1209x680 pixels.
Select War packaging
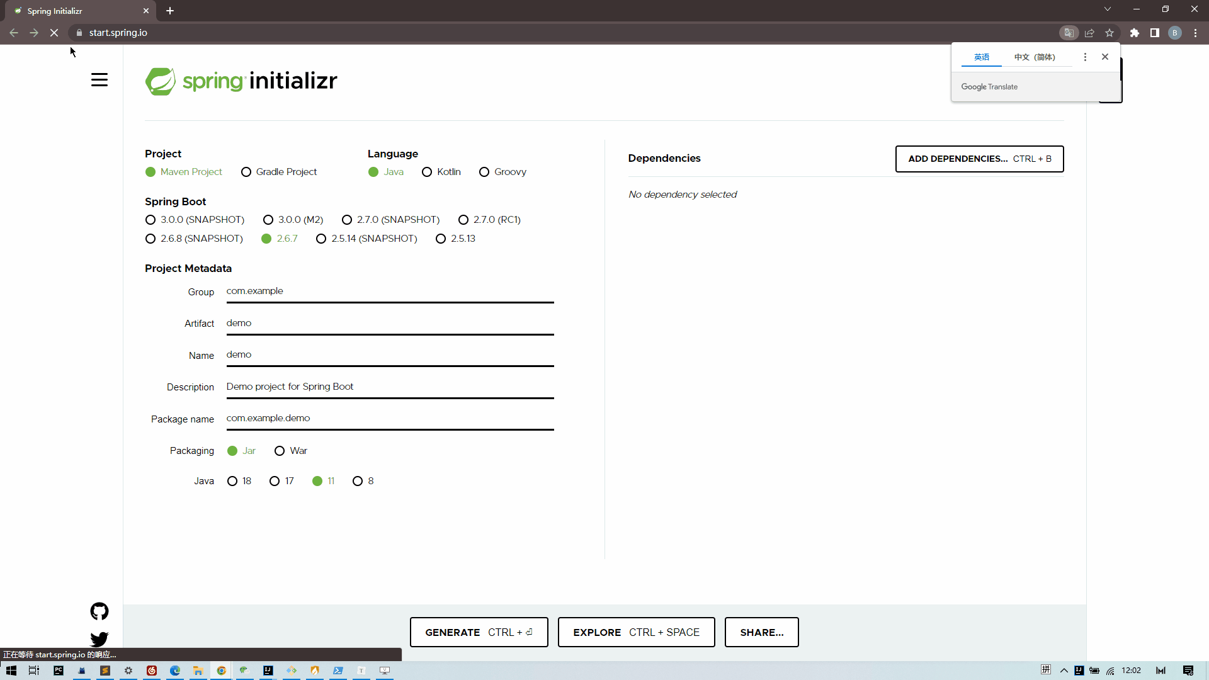coord(280,450)
